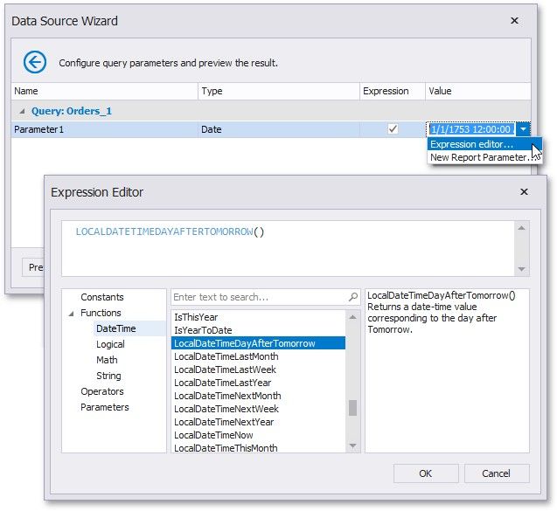The image size is (557, 511).
Task: Choose Expression editor... from the dropdown
Action: coord(471,144)
